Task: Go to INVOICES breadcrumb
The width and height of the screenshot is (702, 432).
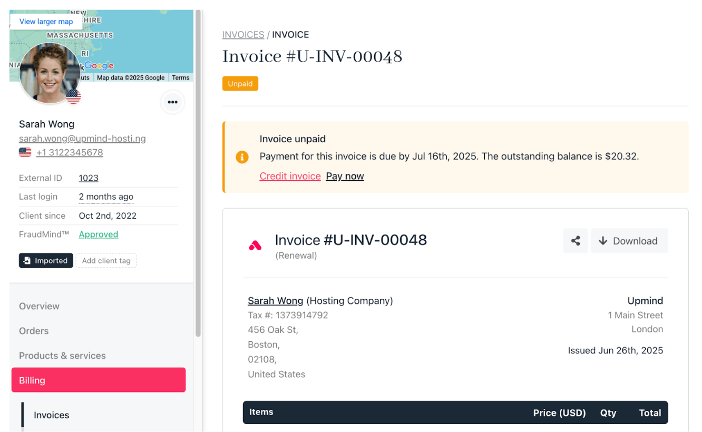Action: (x=243, y=35)
